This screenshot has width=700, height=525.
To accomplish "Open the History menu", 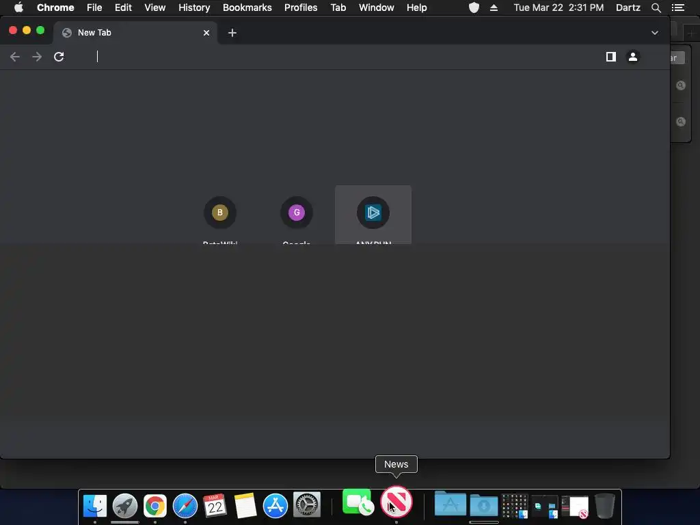I will tap(194, 8).
